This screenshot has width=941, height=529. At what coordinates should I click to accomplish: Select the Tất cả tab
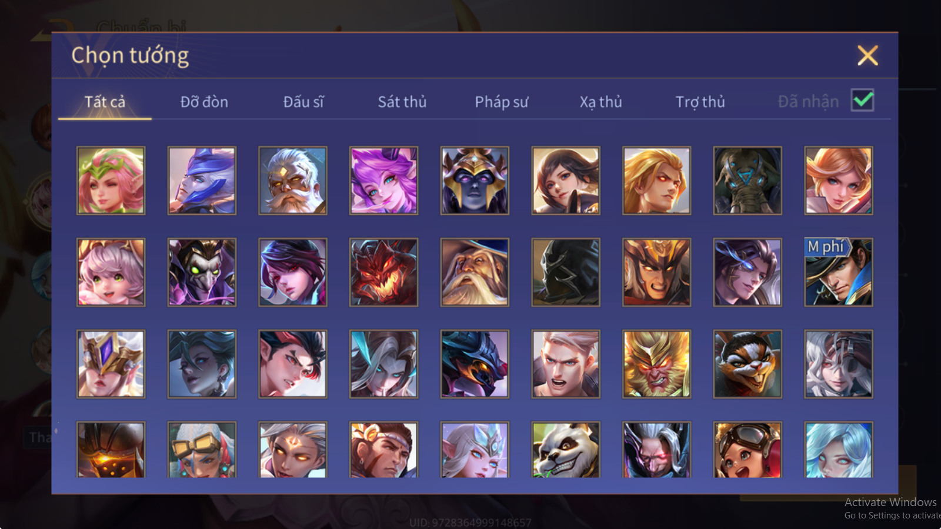click(x=105, y=102)
